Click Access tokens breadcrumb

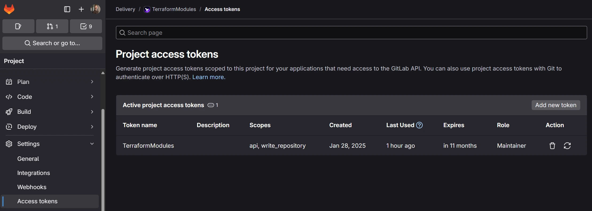click(x=222, y=9)
